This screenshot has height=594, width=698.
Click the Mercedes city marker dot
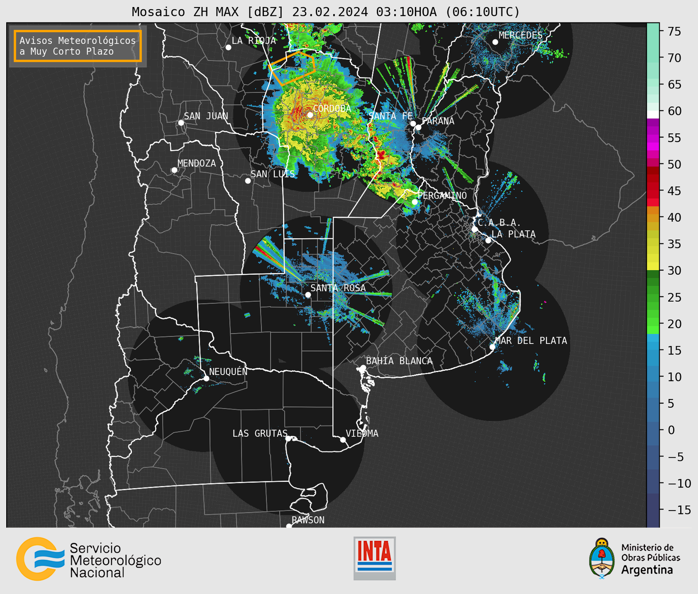point(495,42)
